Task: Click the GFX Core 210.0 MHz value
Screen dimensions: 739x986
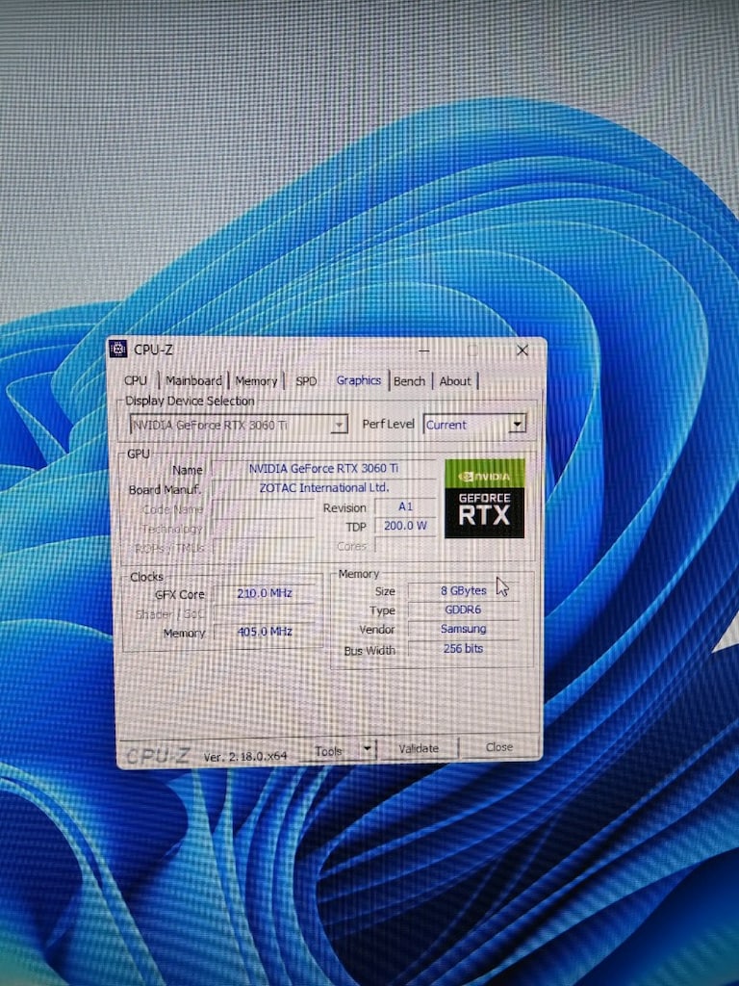Action: pos(265,593)
